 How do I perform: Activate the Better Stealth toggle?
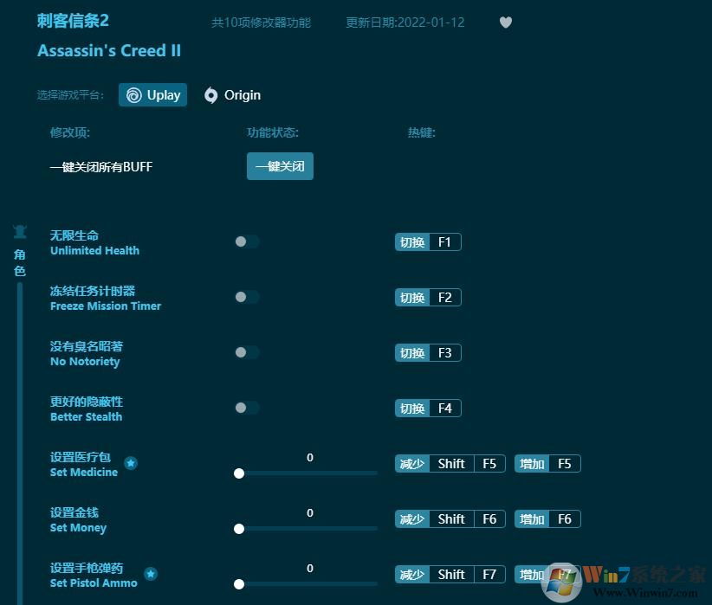pos(247,409)
